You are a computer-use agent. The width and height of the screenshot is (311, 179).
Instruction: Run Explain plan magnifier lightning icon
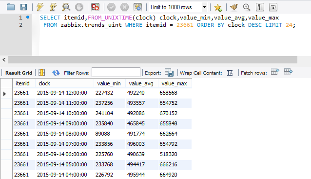pyautogui.click(x=66, y=7)
